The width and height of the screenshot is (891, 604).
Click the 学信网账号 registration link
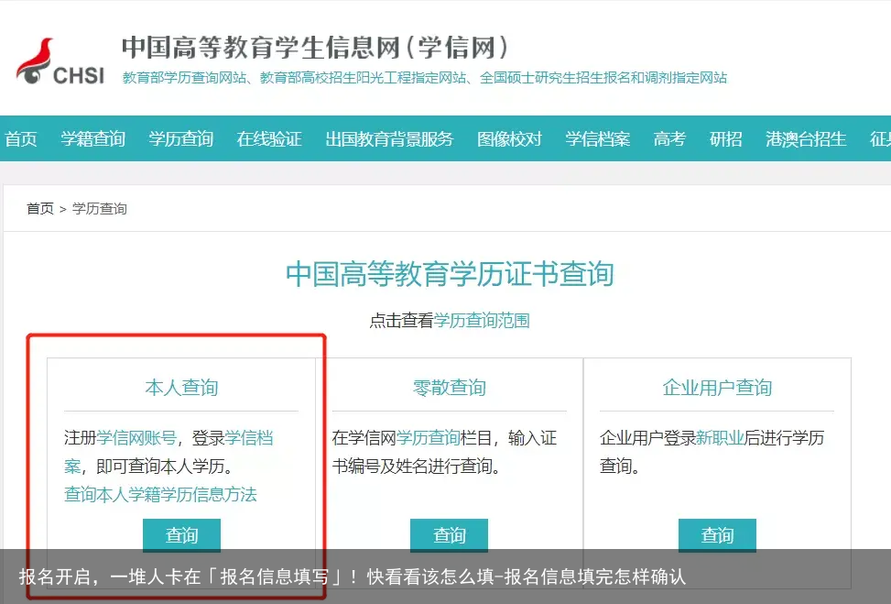pos(136,438)
